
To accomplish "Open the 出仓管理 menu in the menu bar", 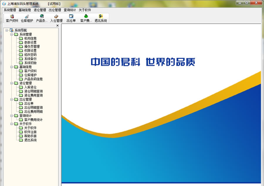I will tap(55, 10).
